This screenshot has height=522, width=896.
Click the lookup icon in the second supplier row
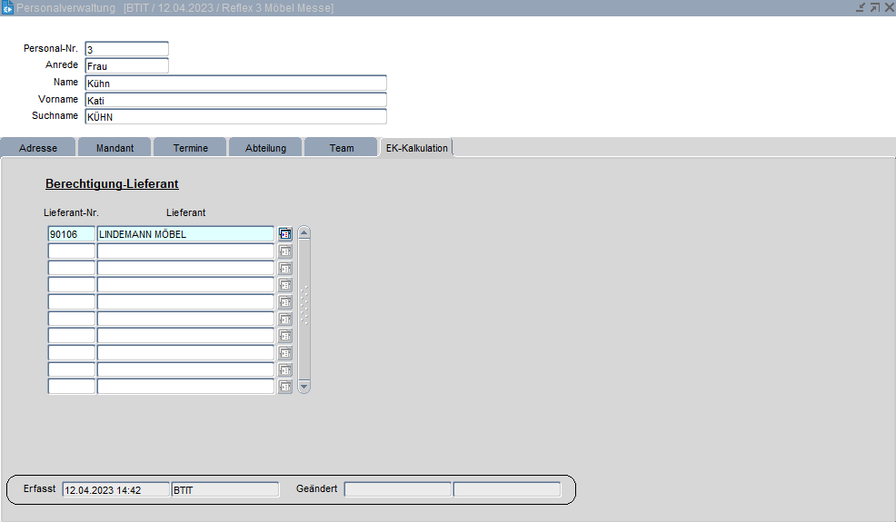coord(285,251)
